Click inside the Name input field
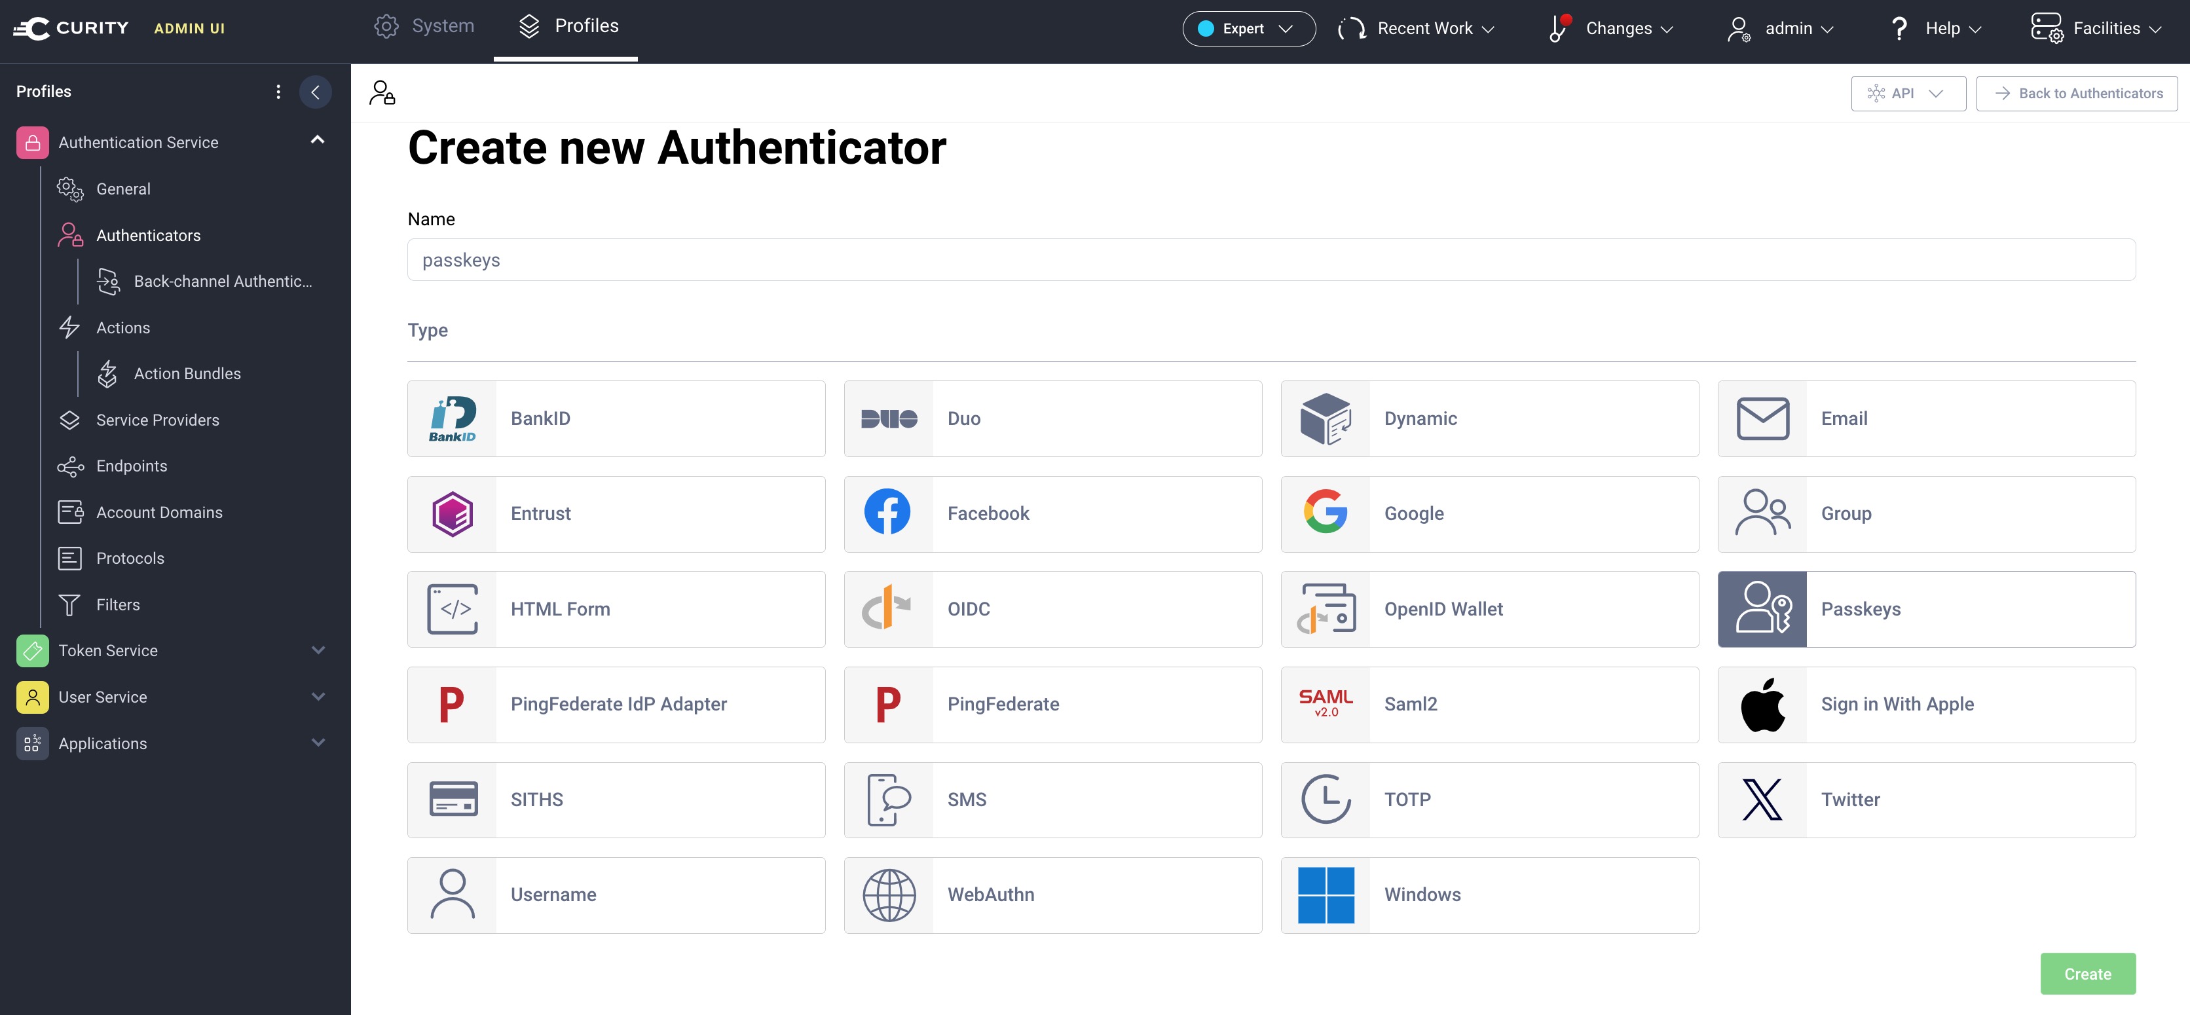This screenshot has width=2190, height=1015. 1271,259
